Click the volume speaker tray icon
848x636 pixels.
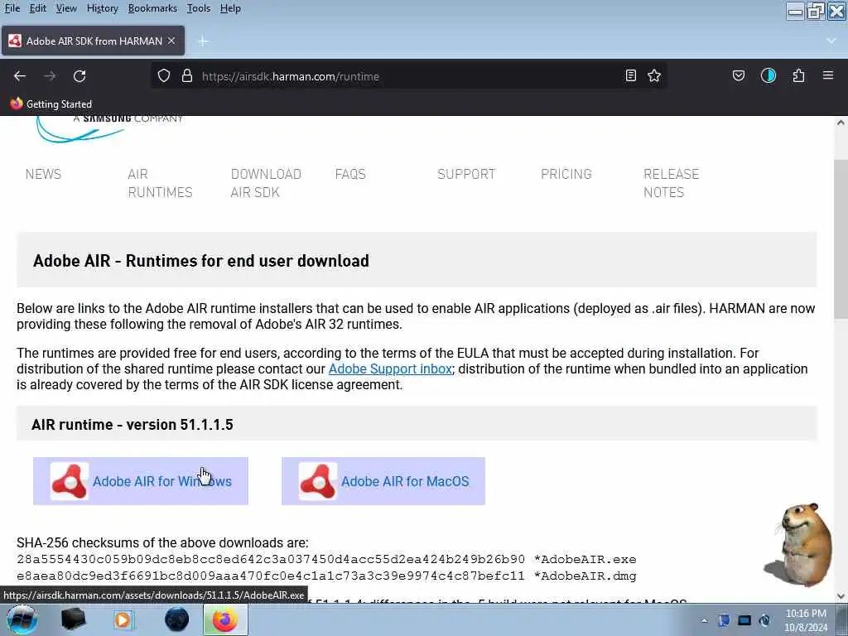click(x=764, y=620)
